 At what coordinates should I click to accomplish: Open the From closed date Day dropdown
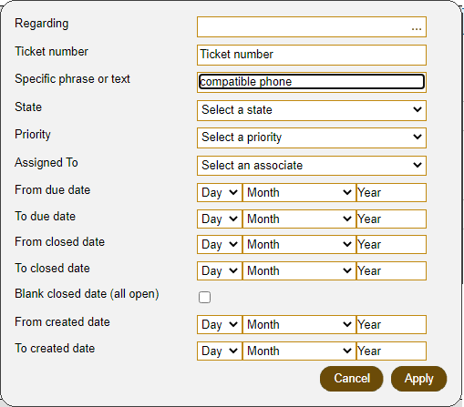click(x=220, y=244)
